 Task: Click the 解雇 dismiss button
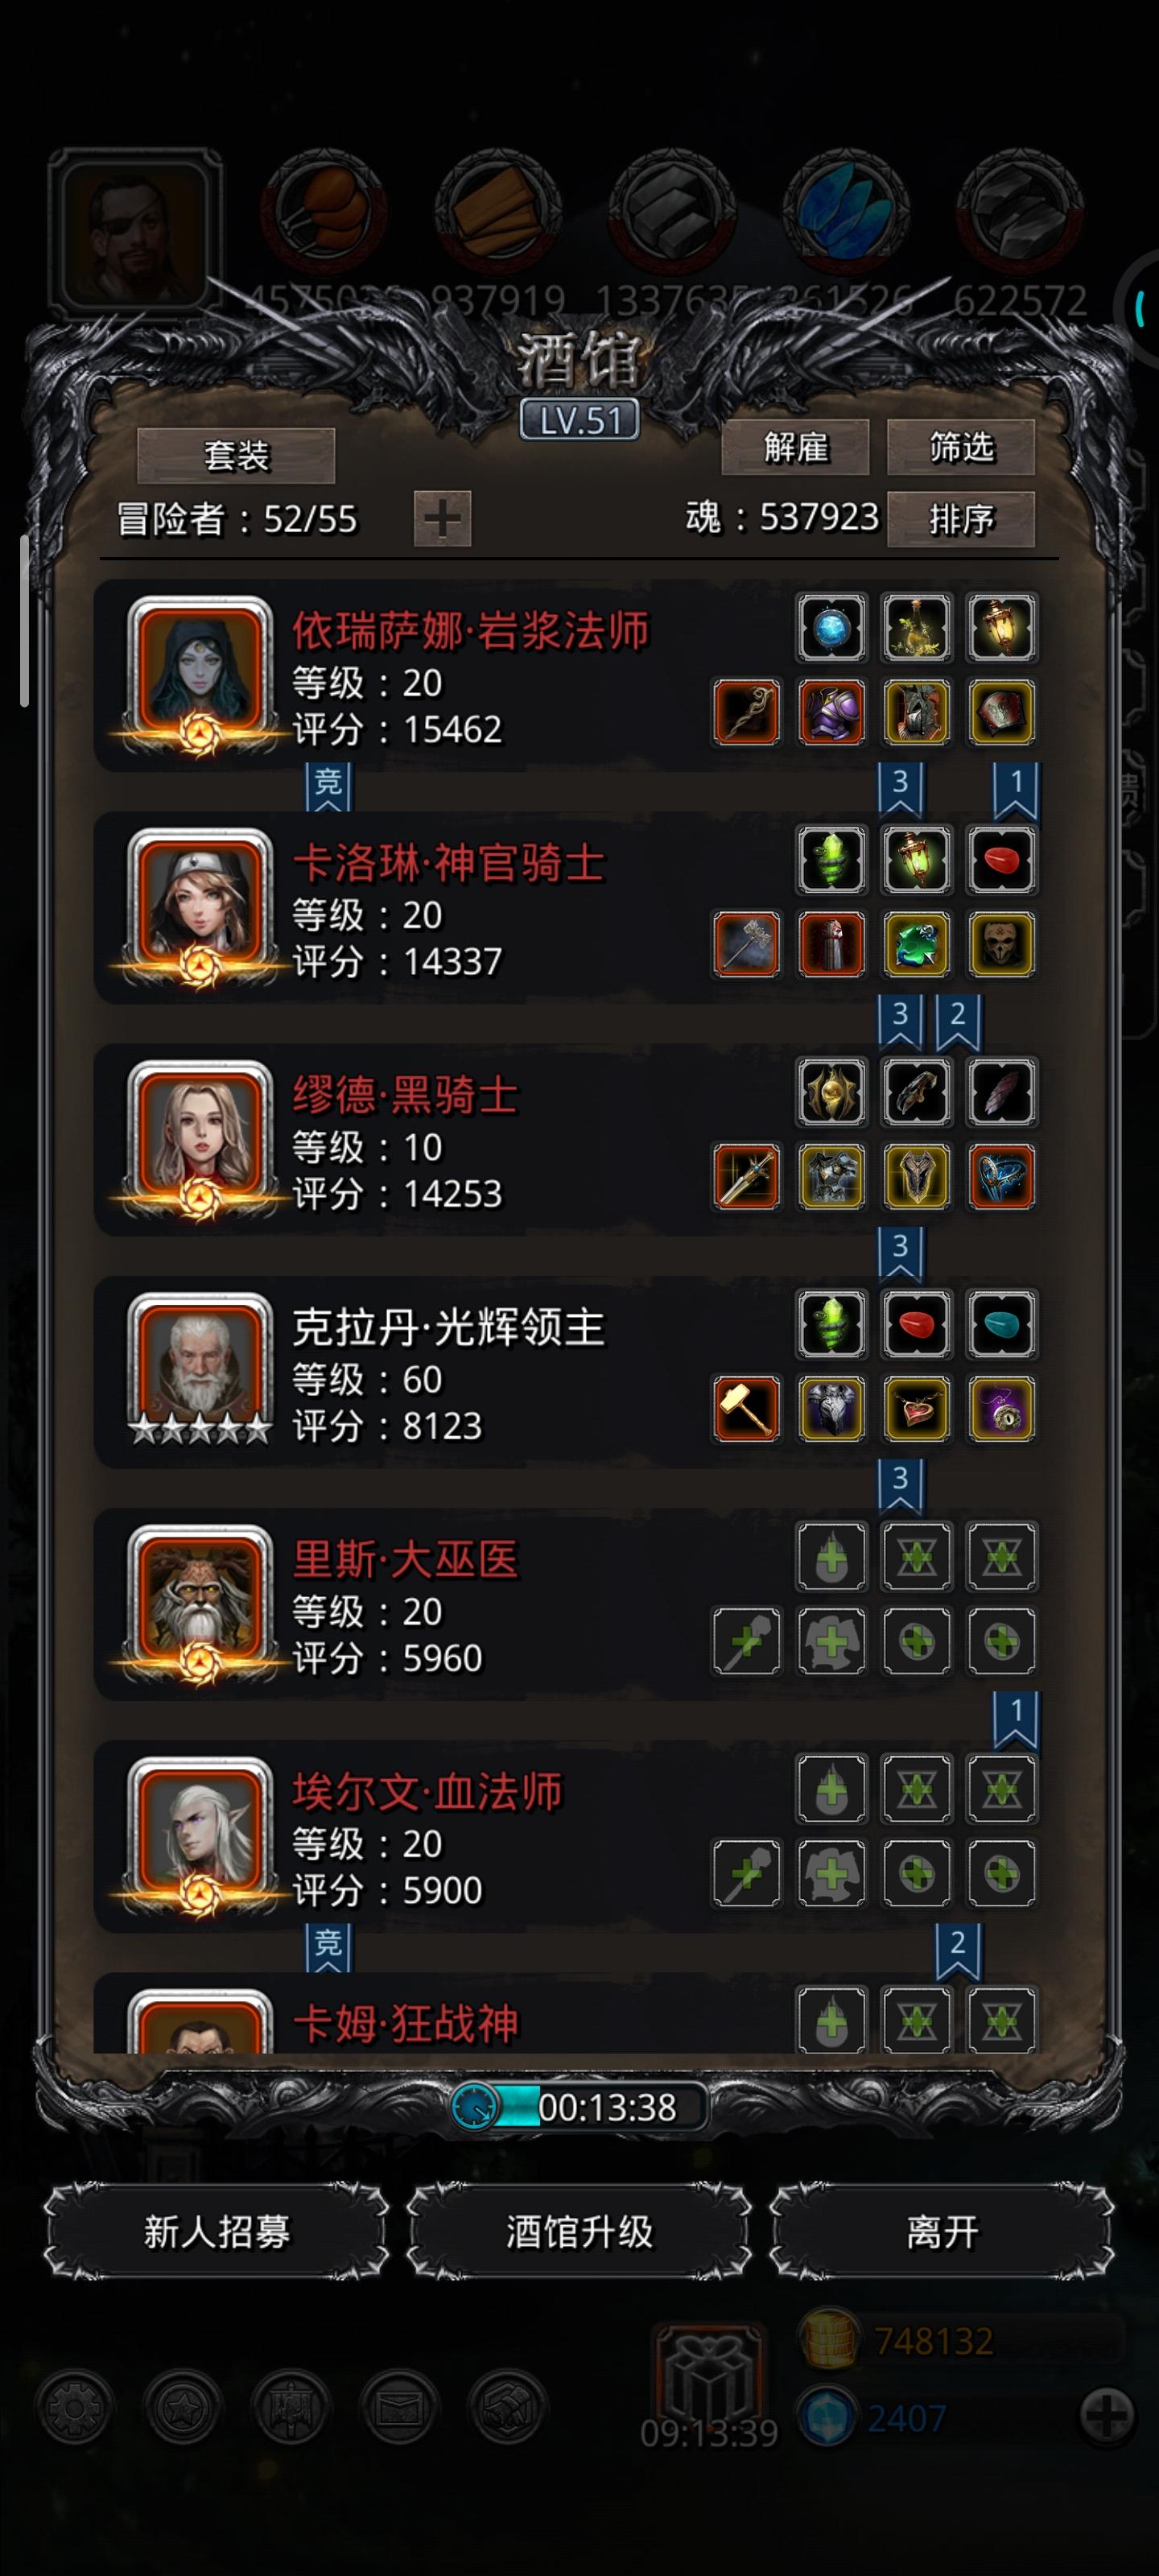pos(795,447)
